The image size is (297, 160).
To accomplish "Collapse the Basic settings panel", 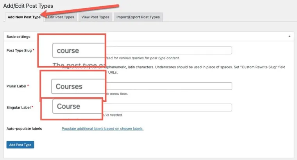I will click(289, 36).
